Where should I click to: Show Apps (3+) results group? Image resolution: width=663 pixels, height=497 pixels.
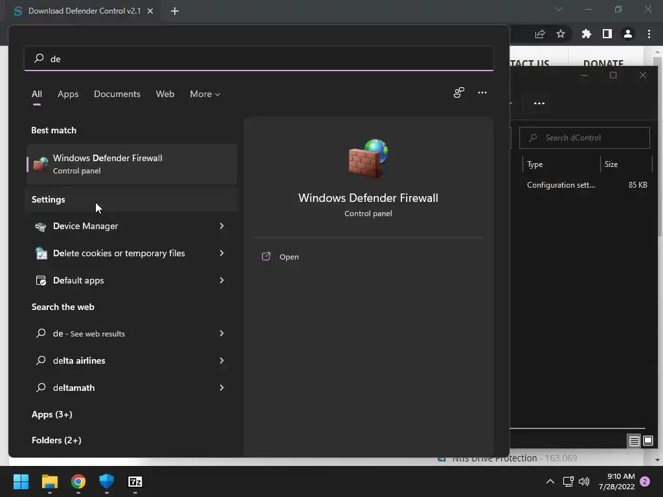52,414
